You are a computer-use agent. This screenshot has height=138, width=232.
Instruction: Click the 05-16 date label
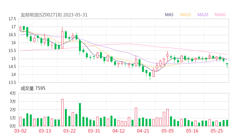pos(192,131)
